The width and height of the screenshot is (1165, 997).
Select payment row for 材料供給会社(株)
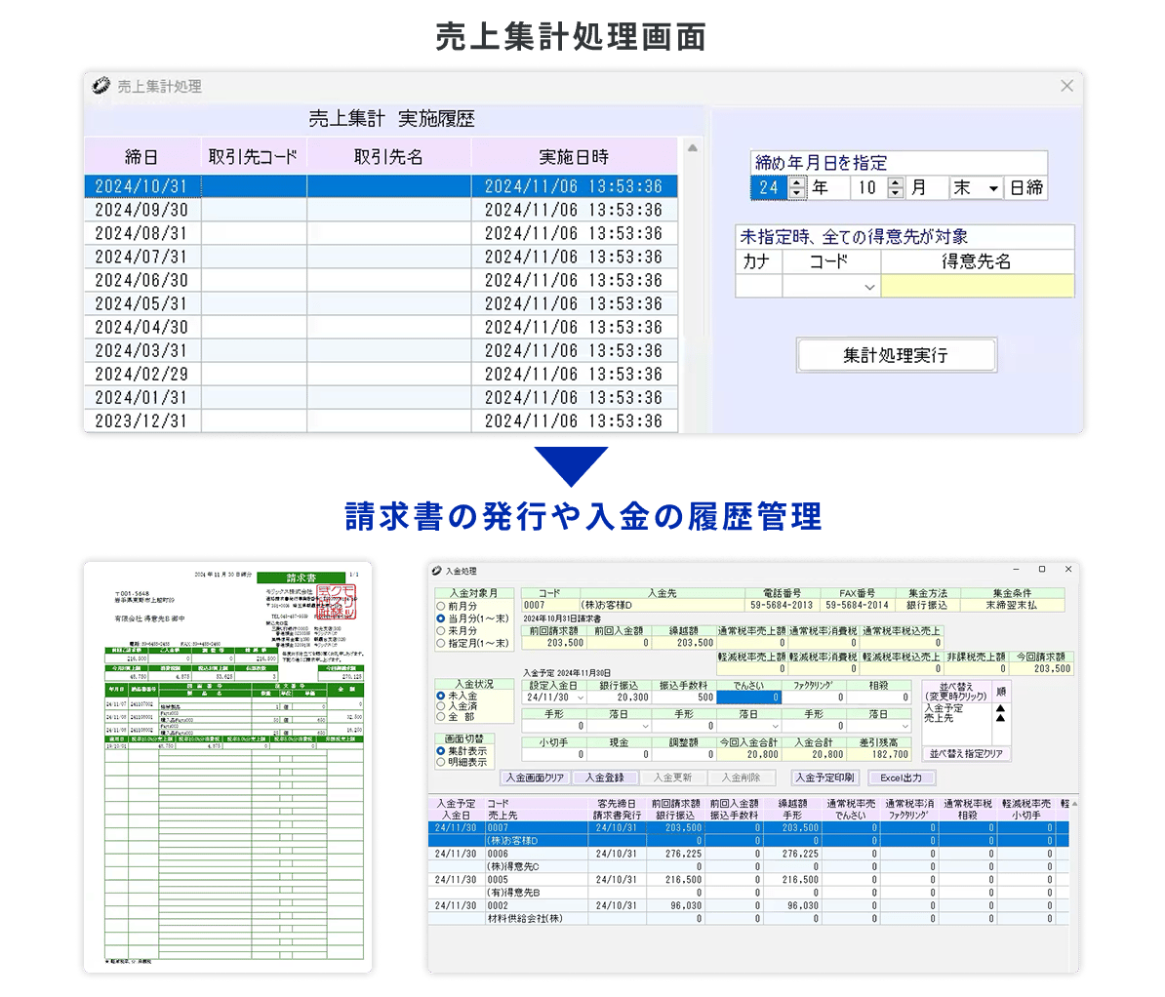click(x=749, y=912)
